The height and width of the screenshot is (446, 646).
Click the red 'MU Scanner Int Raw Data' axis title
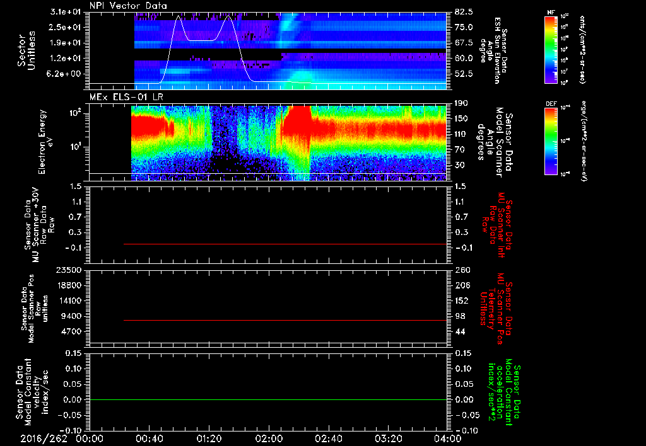click(497, 225)
